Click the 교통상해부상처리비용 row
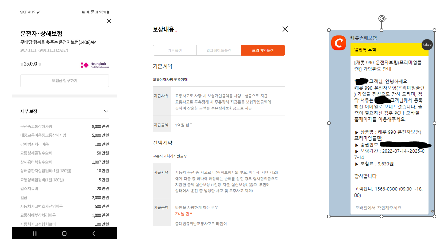This screenshot has width=441, height=242. [64, 215]
